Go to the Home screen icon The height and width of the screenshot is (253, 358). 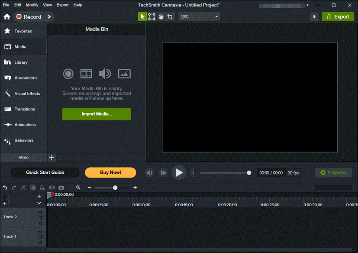(x=7, y=17)
